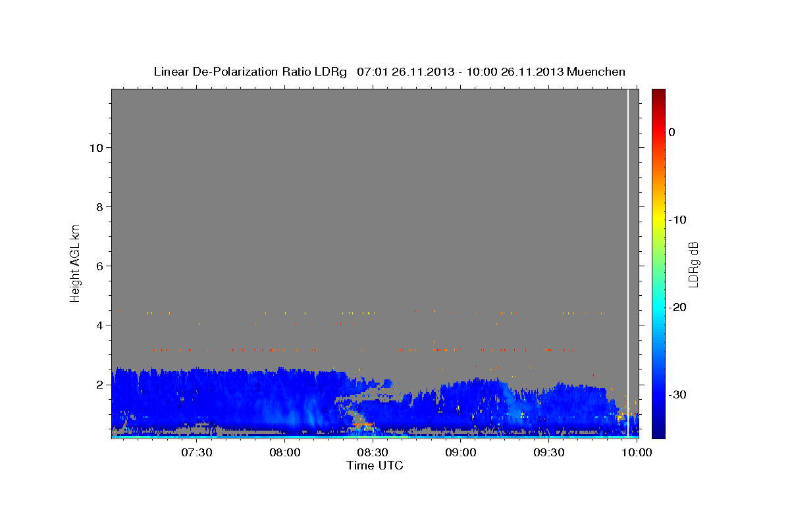Click the height tick label 8
Screen dimensions: 790x526
coord(100,207)
